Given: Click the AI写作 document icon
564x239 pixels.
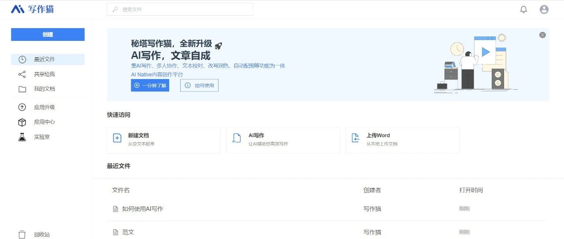Looking at the screenshot, I should pyautogui.click(x=237, y=138).
